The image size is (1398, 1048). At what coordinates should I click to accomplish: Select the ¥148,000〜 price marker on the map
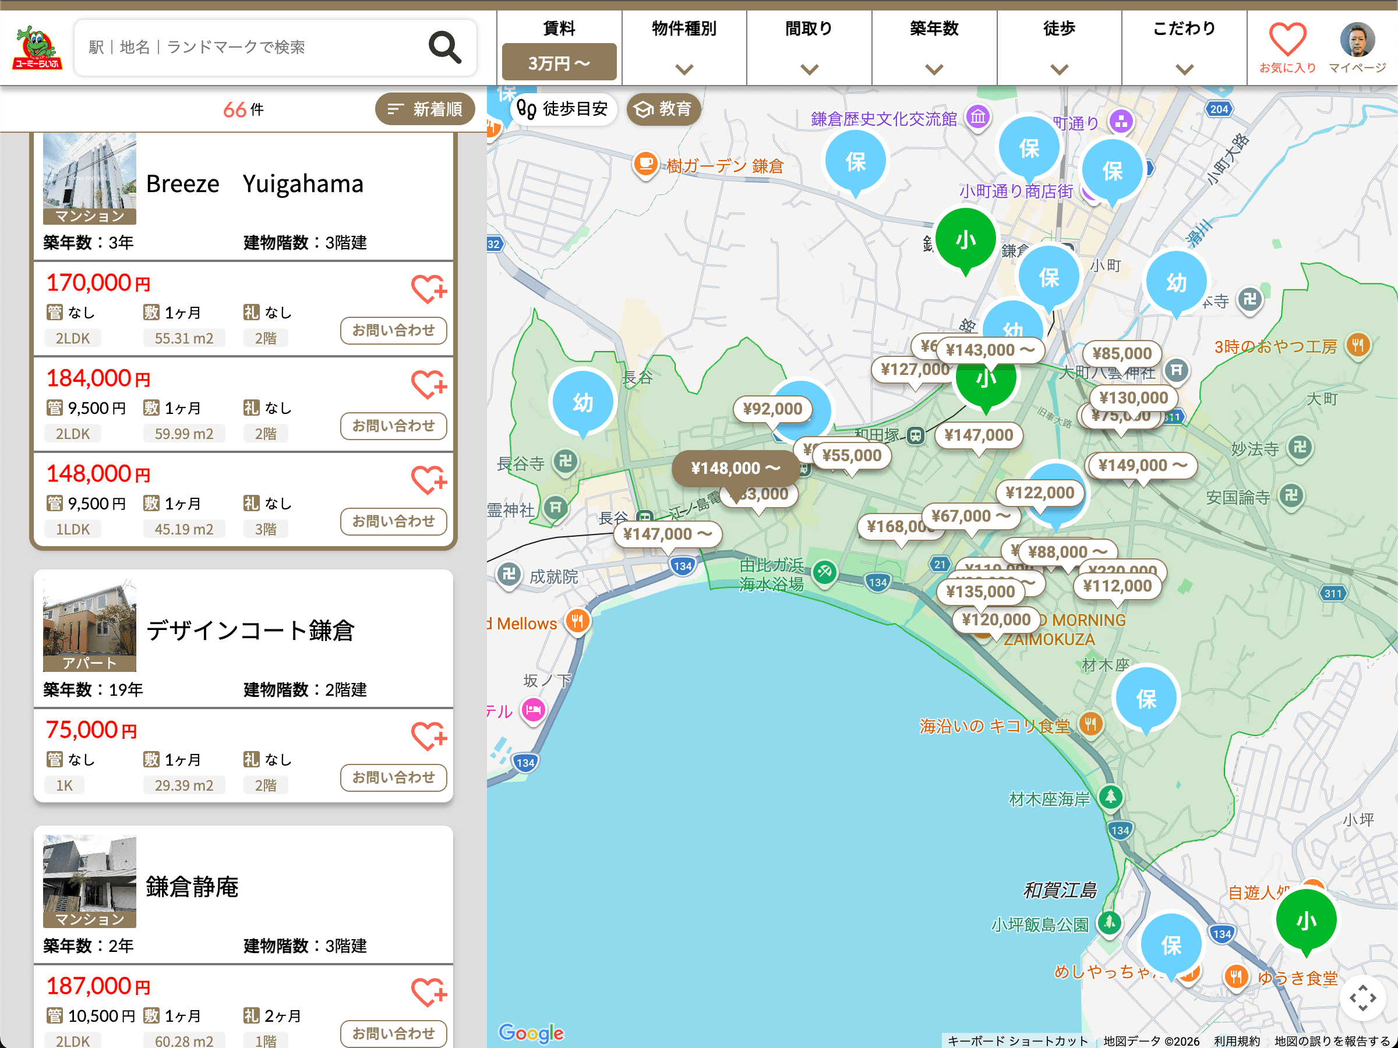[735, 468]
